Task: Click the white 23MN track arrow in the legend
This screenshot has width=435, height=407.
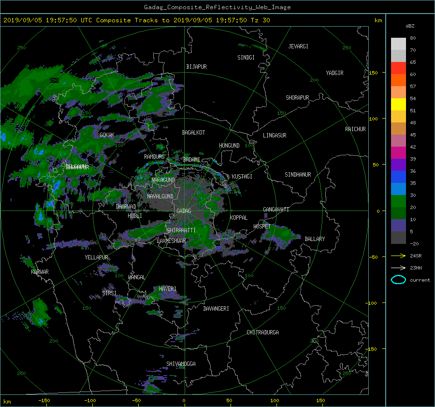Action: click(x=398, y=268)
